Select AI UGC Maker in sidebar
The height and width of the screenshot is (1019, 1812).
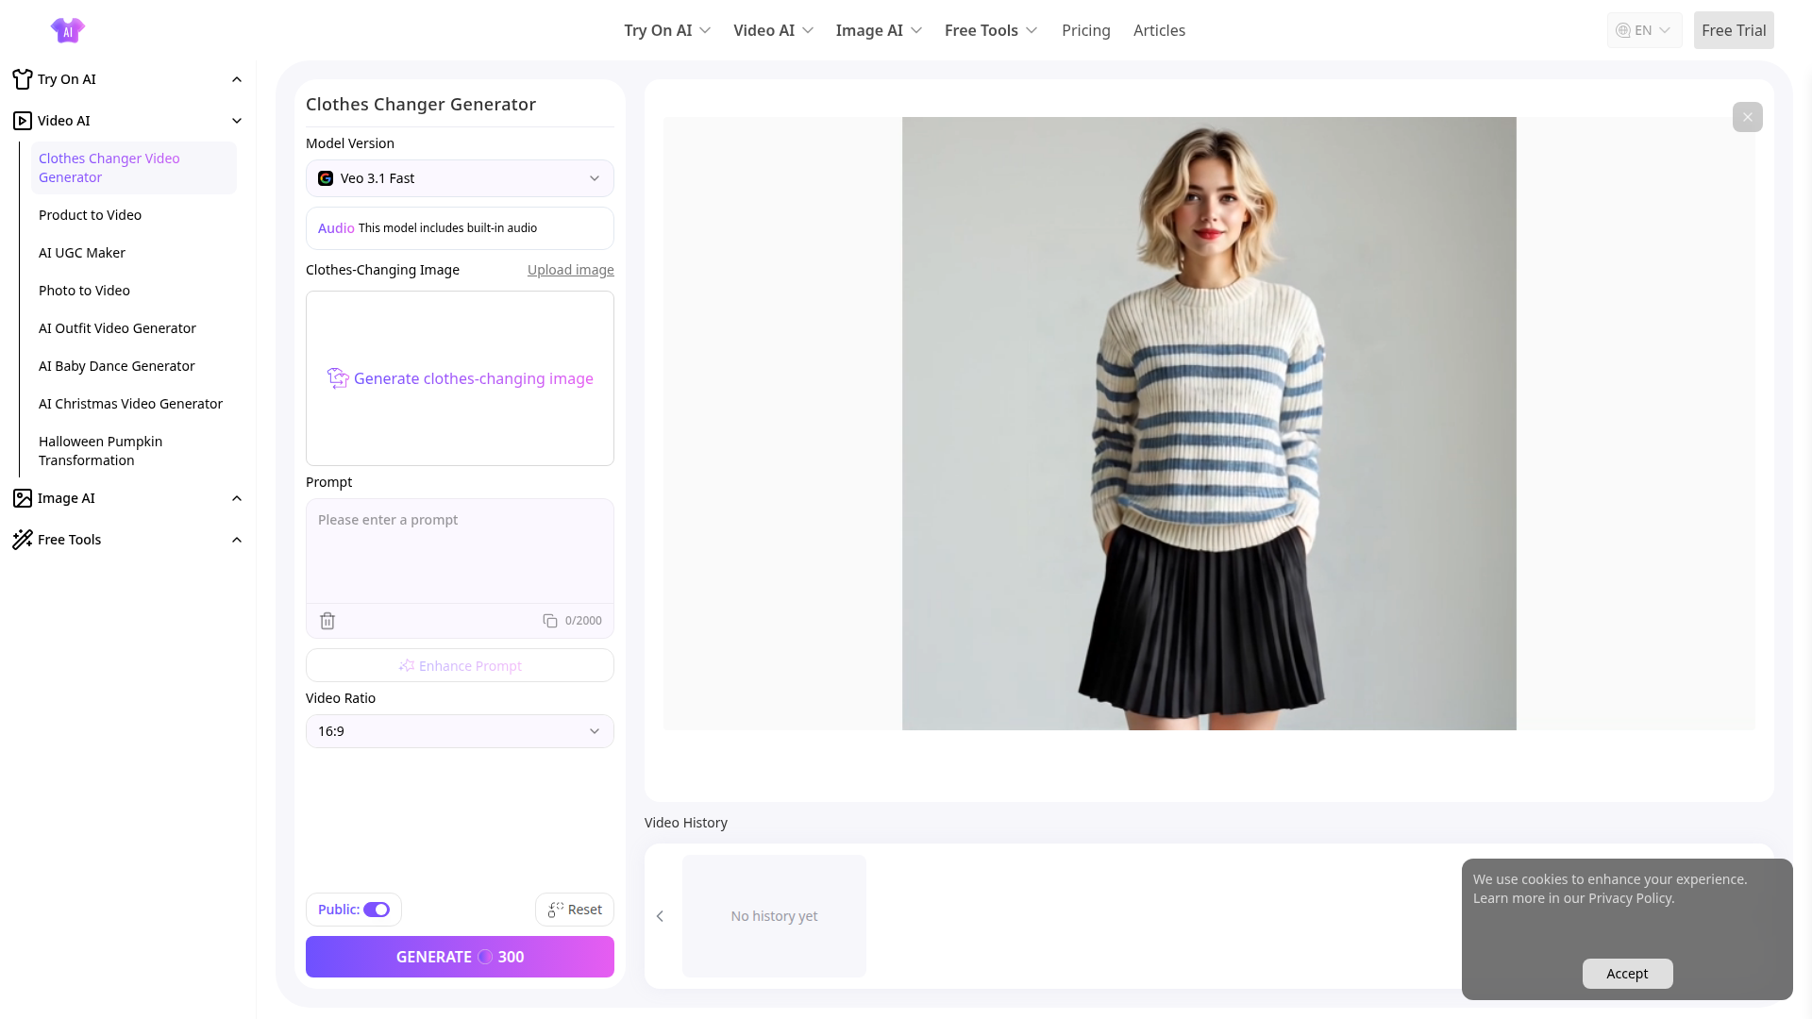coord(82,253)
